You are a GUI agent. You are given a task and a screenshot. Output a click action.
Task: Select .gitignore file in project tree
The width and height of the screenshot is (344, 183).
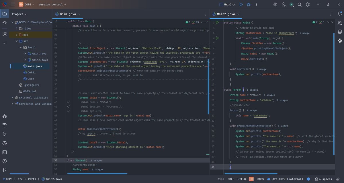30,85
